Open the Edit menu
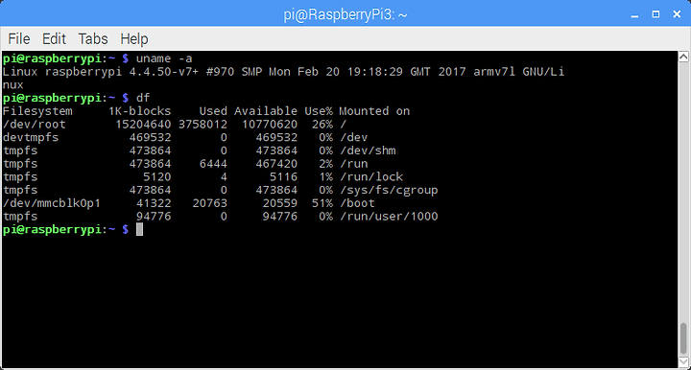 click(54, 38)
